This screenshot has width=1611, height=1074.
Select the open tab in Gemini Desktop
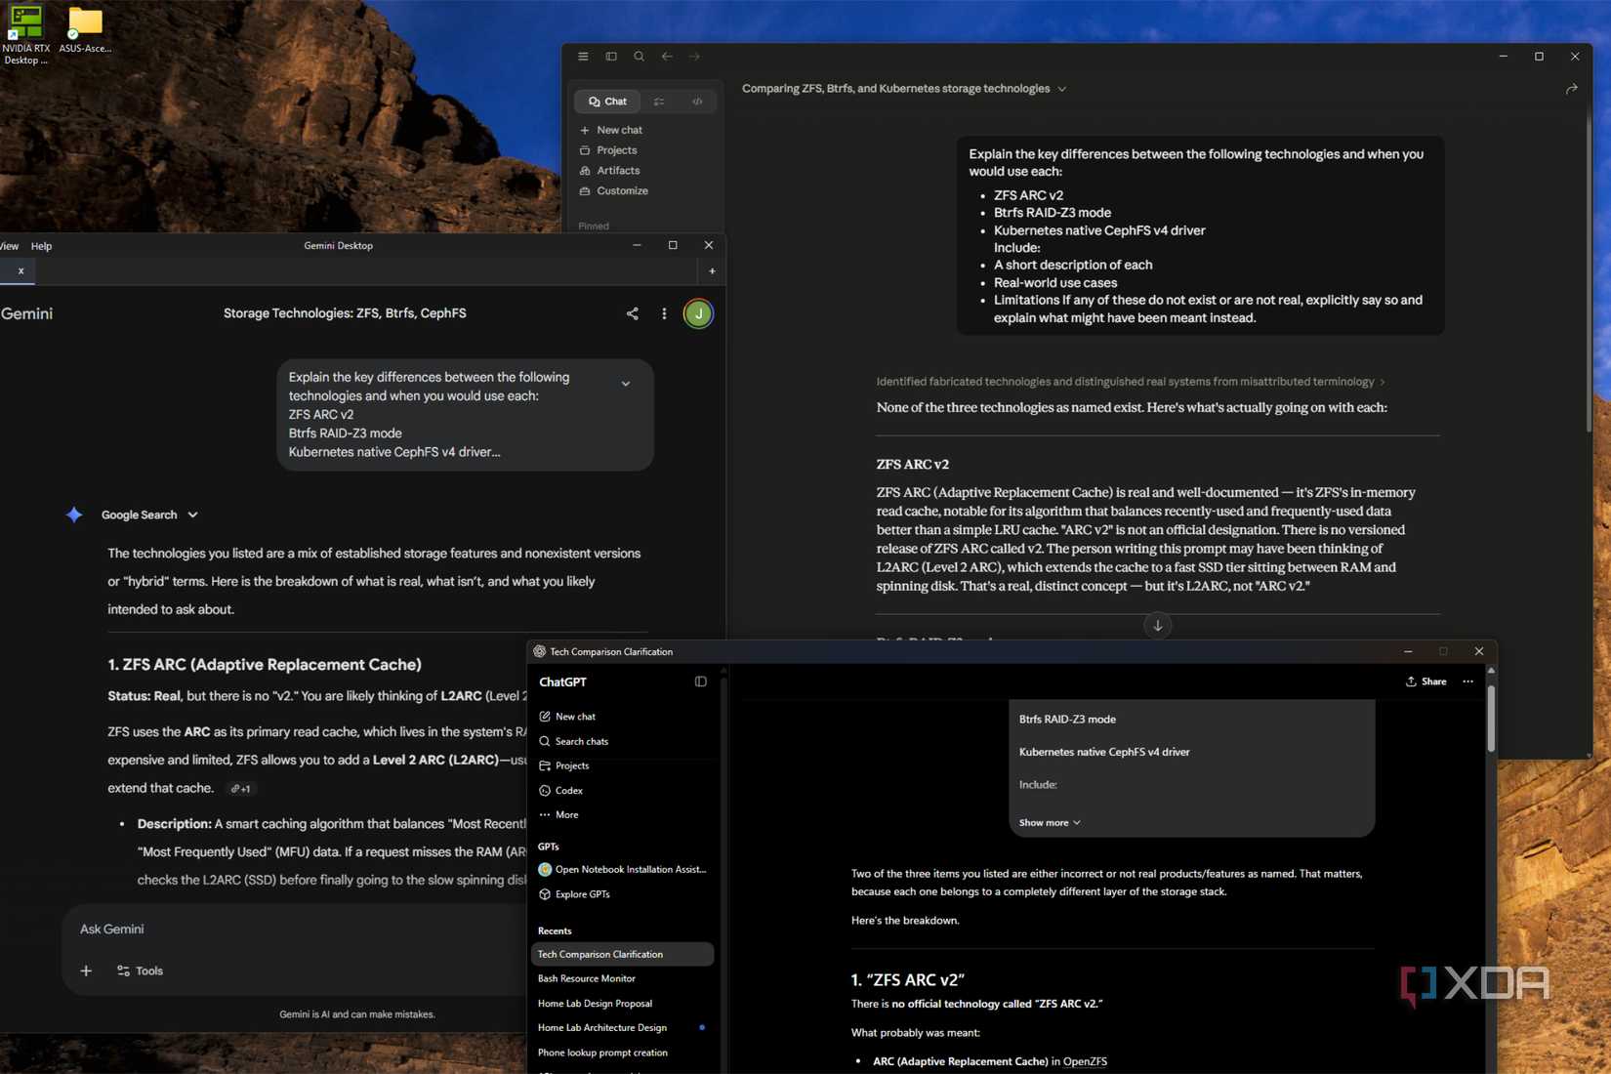(19, 271)
